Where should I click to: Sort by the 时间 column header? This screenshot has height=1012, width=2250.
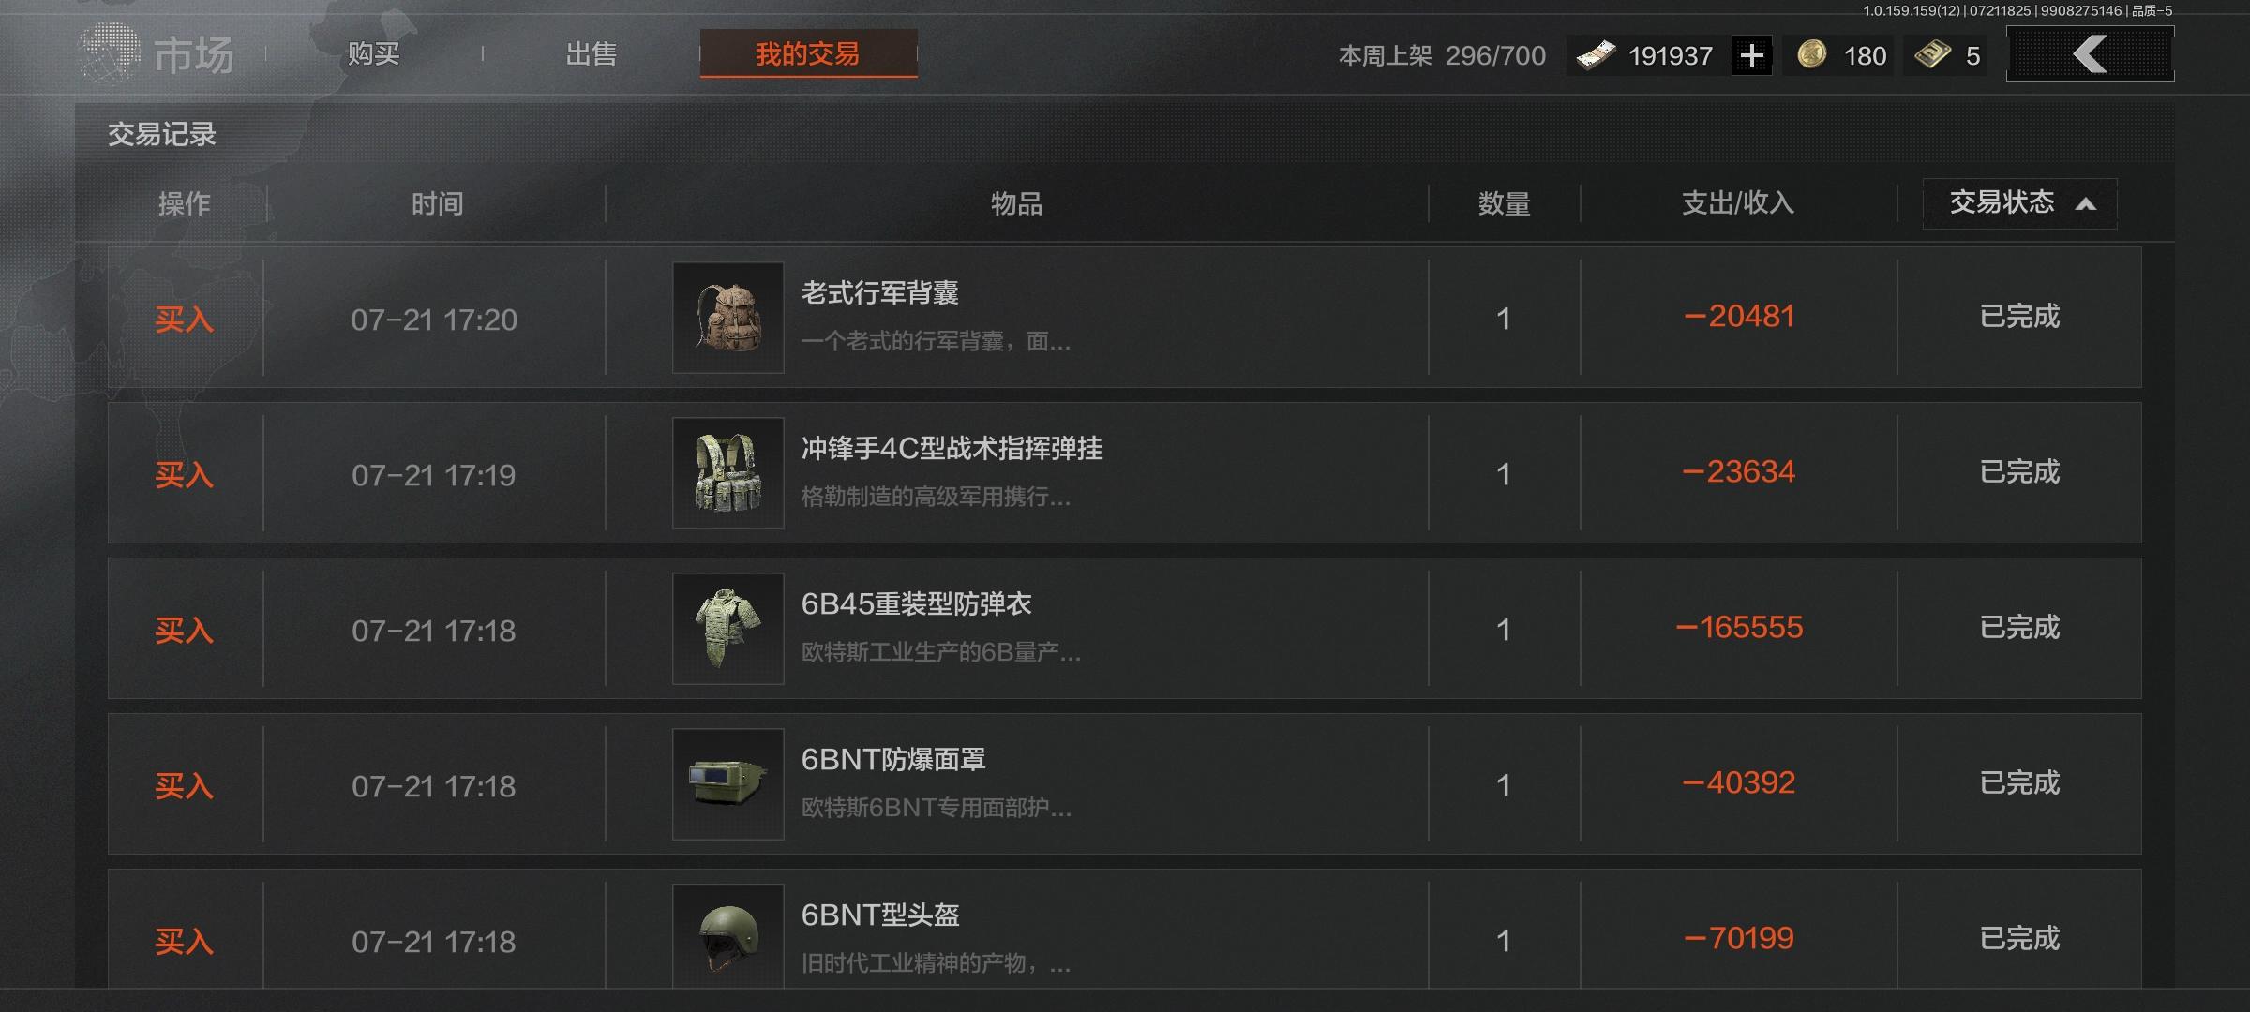[437, 203]
